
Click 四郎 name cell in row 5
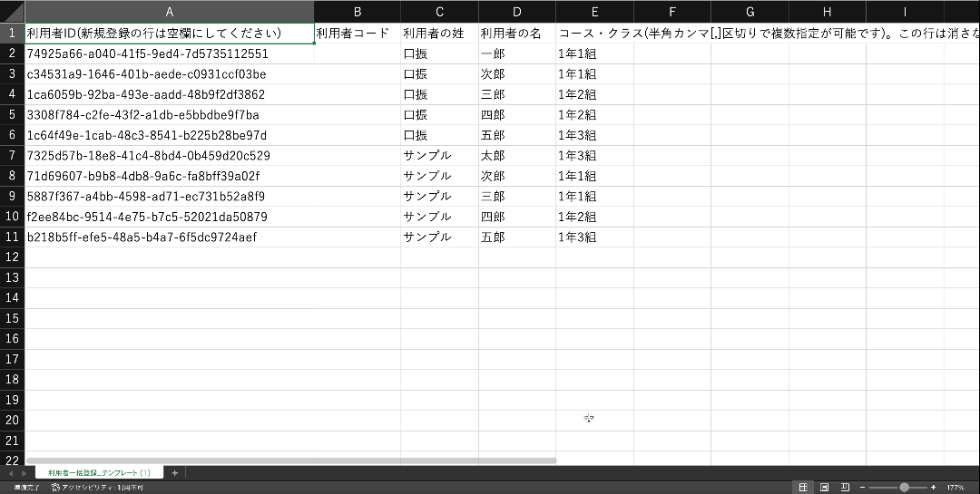point(517,115)
